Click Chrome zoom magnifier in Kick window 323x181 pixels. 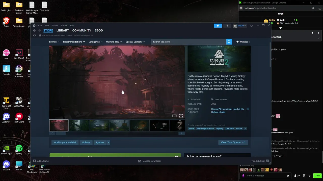click(x=313, y=8)
